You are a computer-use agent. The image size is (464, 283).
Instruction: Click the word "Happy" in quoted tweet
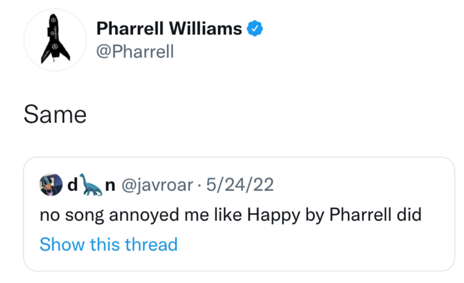274,215
